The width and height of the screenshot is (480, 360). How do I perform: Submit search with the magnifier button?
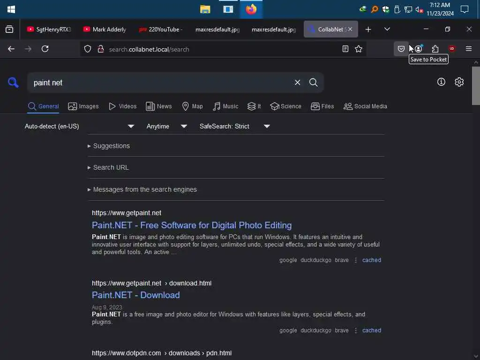(x=313, y=82)
